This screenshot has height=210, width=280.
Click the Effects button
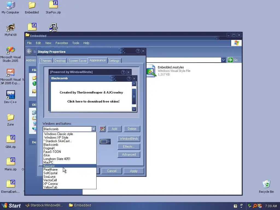[129, 147]
